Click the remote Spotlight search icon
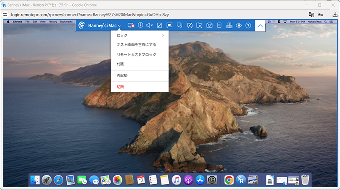 325,22
